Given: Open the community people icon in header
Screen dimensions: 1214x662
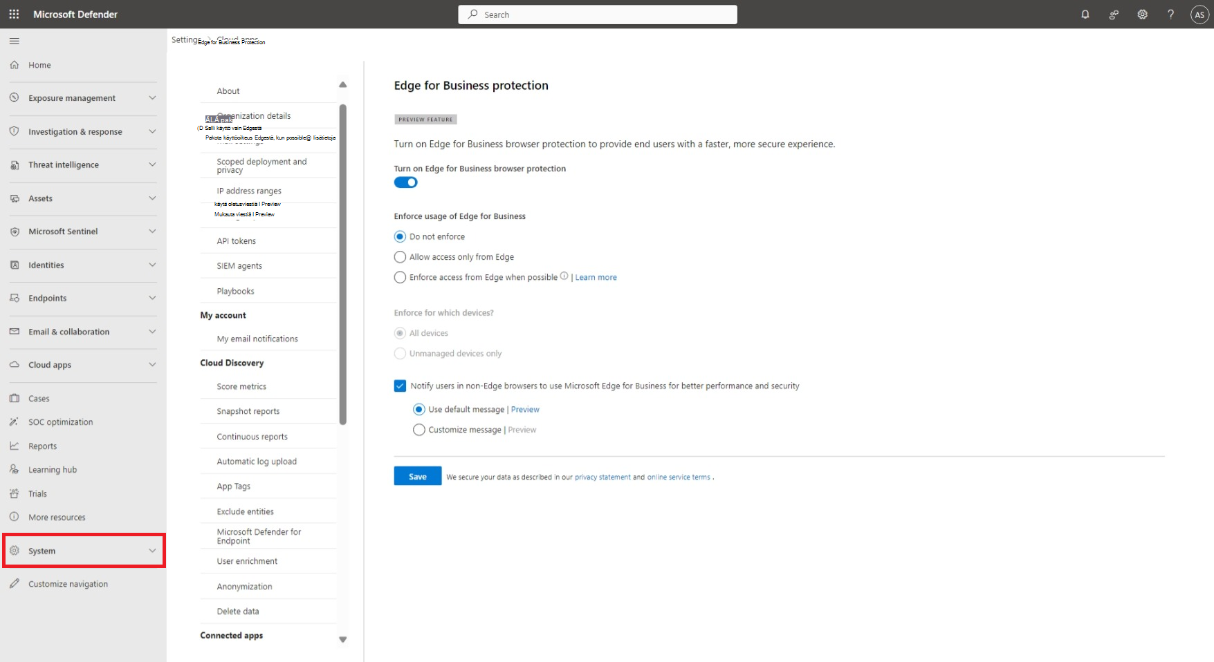Looking at the screenshot, I should (1114, 14).
